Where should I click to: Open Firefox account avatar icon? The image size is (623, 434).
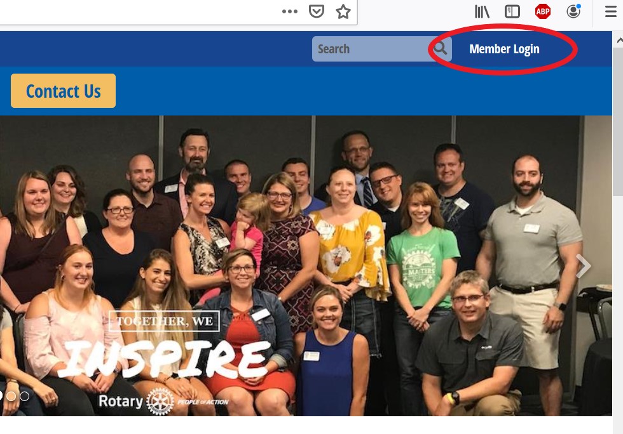tap(573, 11)
